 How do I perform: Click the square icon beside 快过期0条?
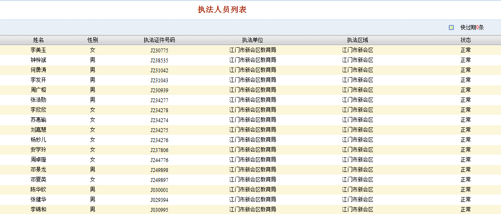click(451, 27)
